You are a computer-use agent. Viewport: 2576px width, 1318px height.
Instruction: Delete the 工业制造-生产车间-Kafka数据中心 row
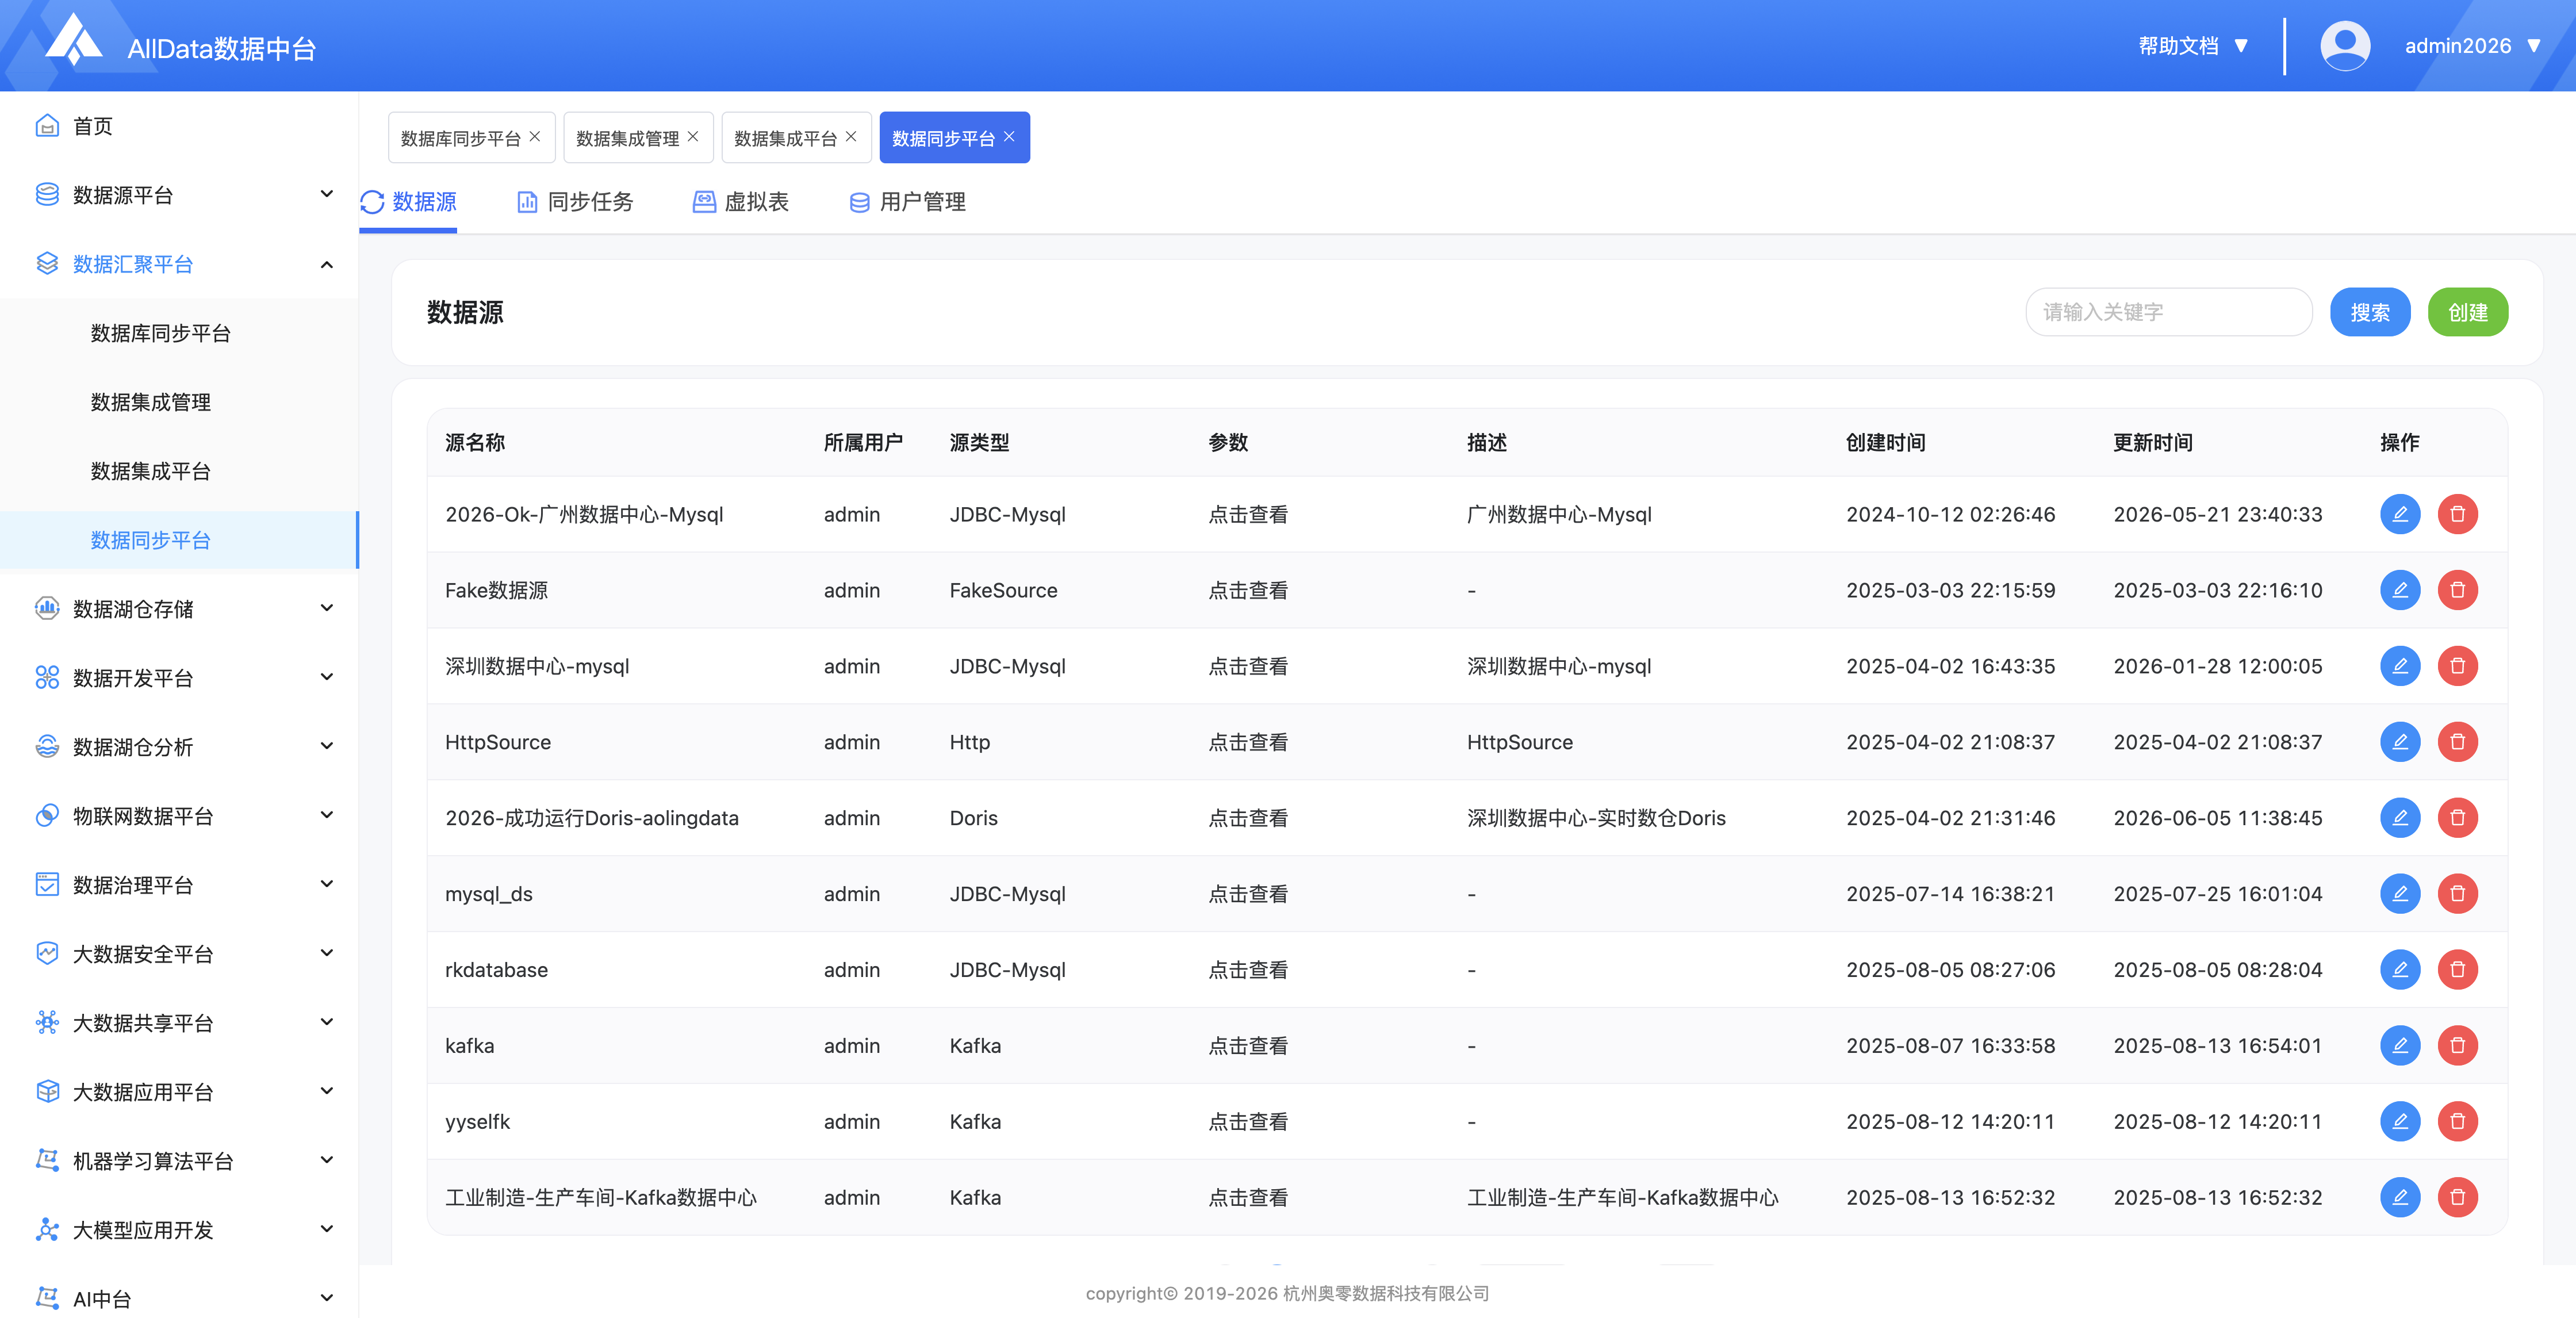[2457, 1198]
